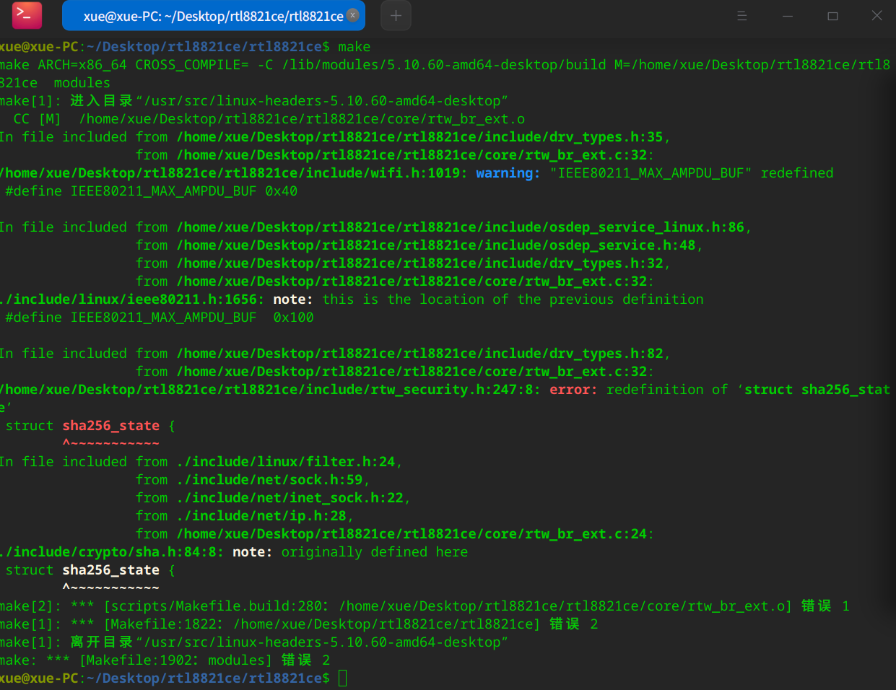Image resolution: width=896 pixels, height=690 pixels.
Task: Click the red "error:" label
Action: (573, 390)
